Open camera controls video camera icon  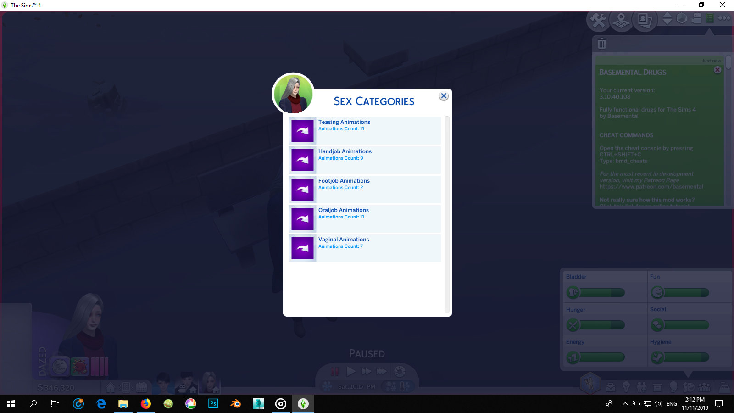(696, 18)
